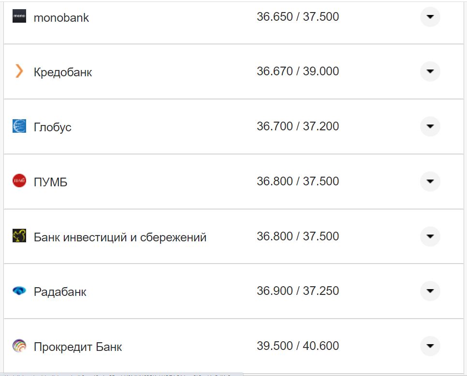Screen dimensions: 467x376
Task: Click the red circular ПУМБ logo
Action: (18, 181)
